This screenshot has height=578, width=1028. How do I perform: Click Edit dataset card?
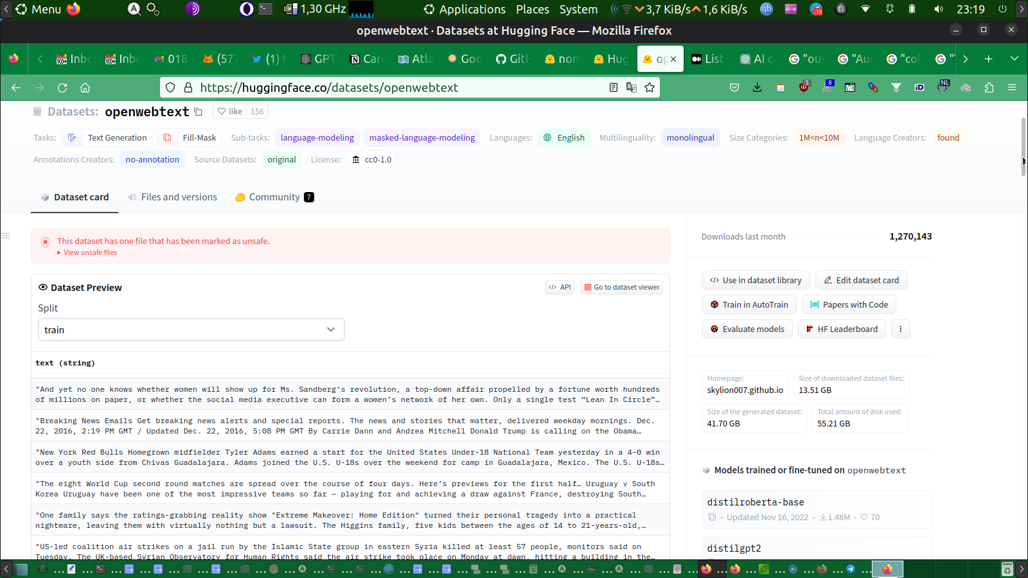[x=862, y=280]
